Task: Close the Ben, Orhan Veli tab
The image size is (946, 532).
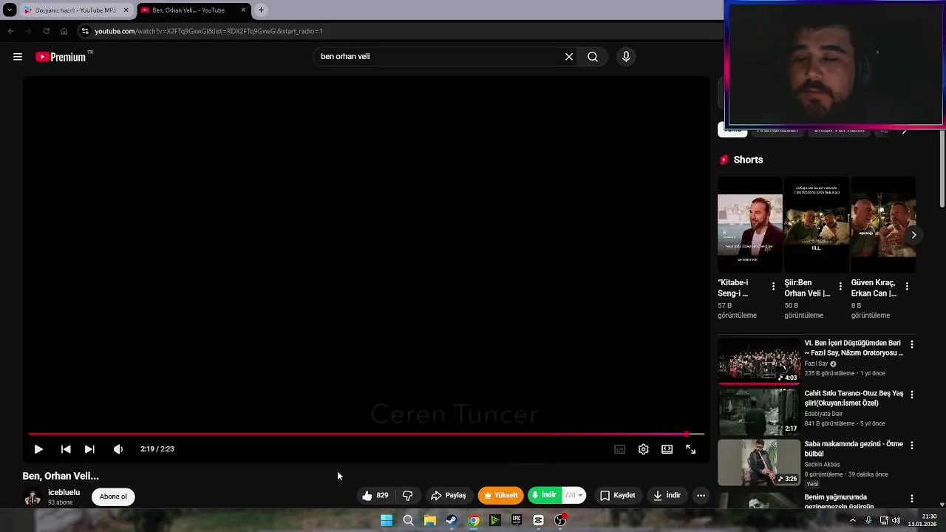Action: (x=243, y=10)
